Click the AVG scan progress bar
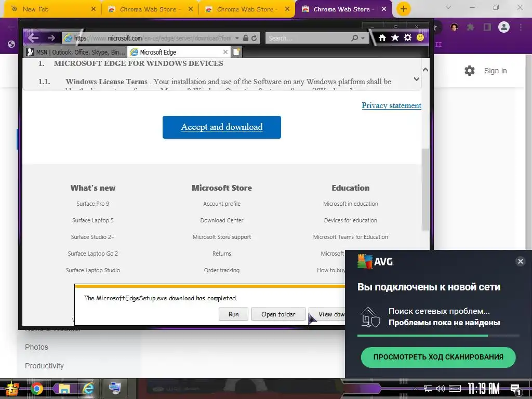The image size is (532, 399). 438,336
